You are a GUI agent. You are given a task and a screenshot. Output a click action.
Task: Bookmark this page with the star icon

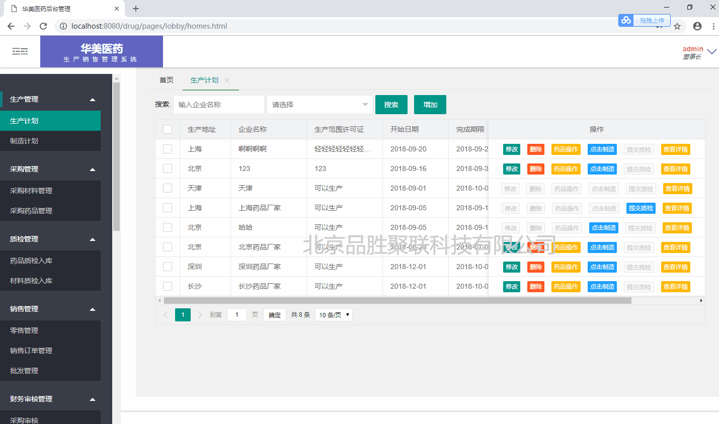(x=677, y=26)
